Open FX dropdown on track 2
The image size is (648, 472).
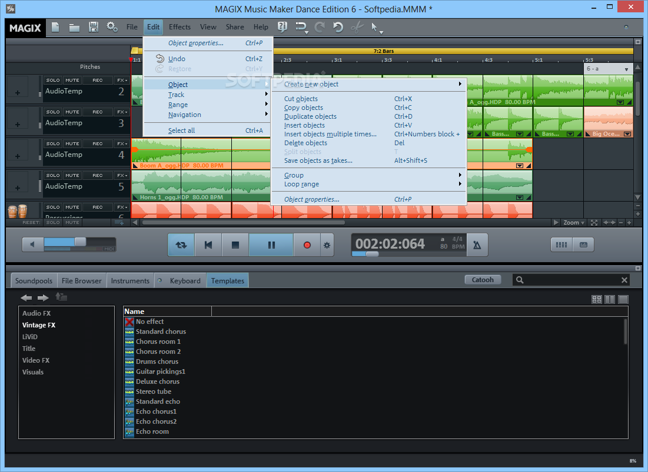coord(122,80)
